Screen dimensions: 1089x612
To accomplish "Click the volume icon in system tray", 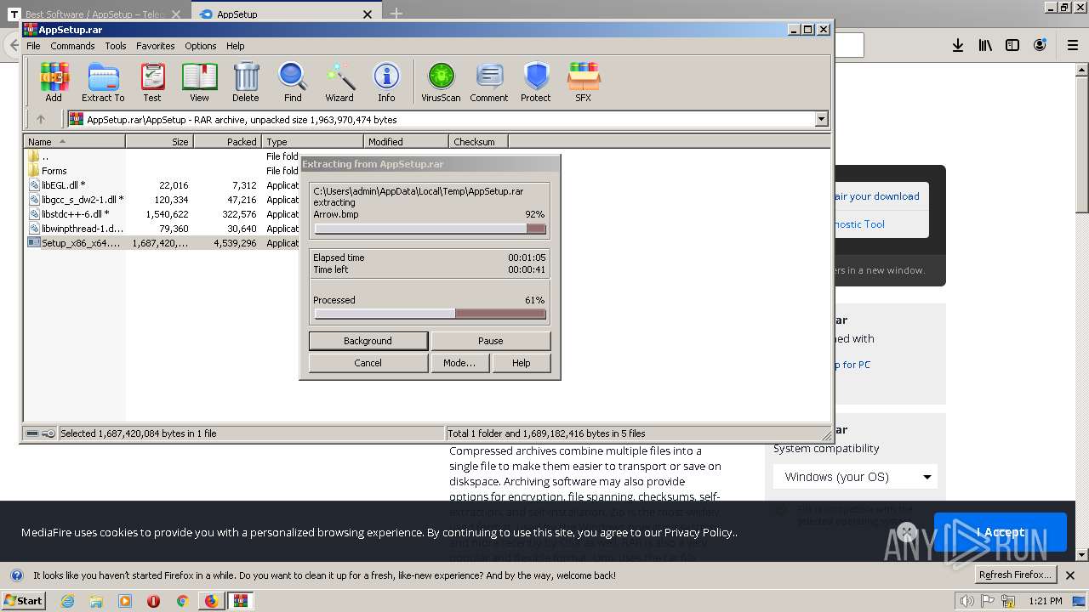I will 967,601.
